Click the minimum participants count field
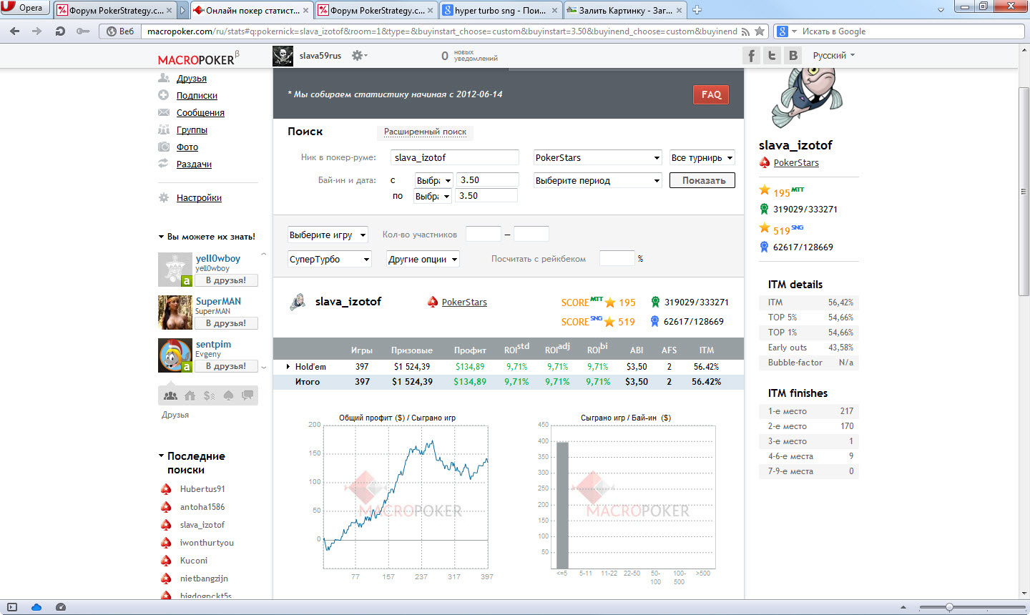Viewport: 1030px width, 615px height. tap(484, 234)
